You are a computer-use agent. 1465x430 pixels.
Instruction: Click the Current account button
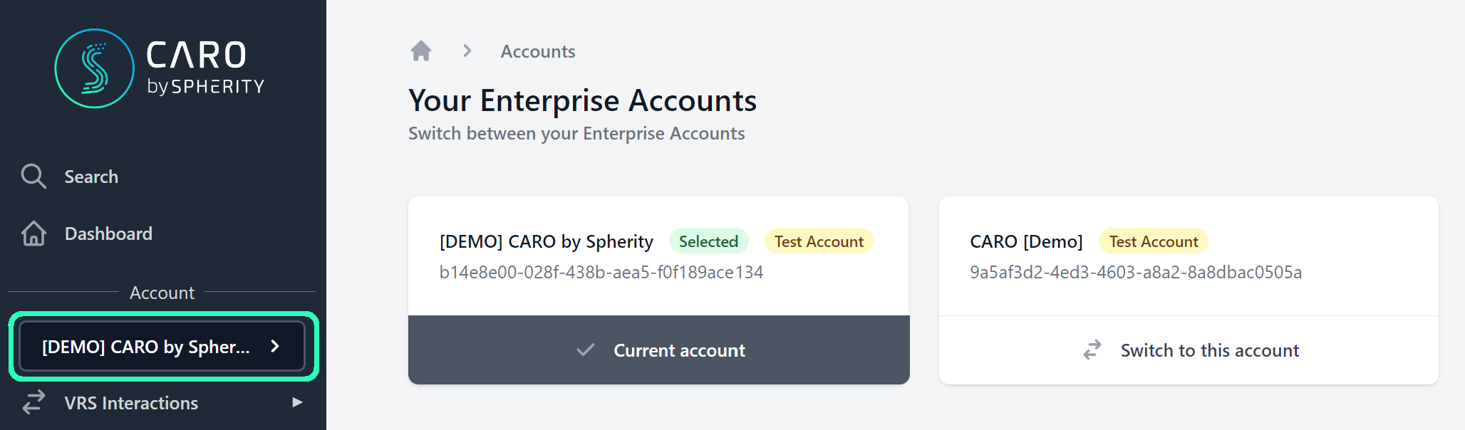coord(658,350)
